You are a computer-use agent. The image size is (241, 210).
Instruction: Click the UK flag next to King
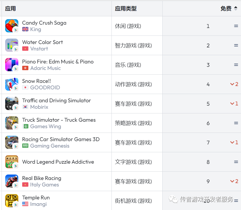(25, 29)
